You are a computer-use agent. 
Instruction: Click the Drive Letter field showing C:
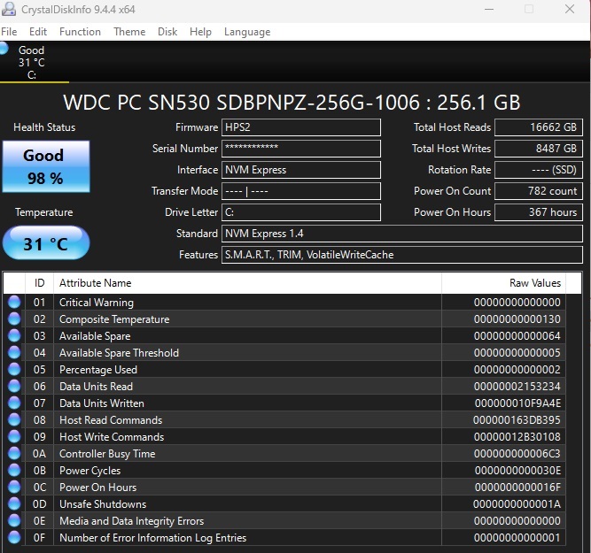pyautogui.click(x=300, y=212)
